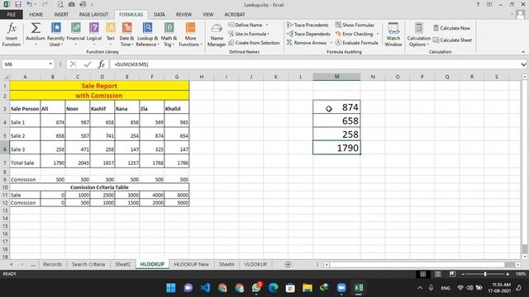Screen dimensions: 529x297
Task: Click Trace Dependents
Action: (308, 34)
